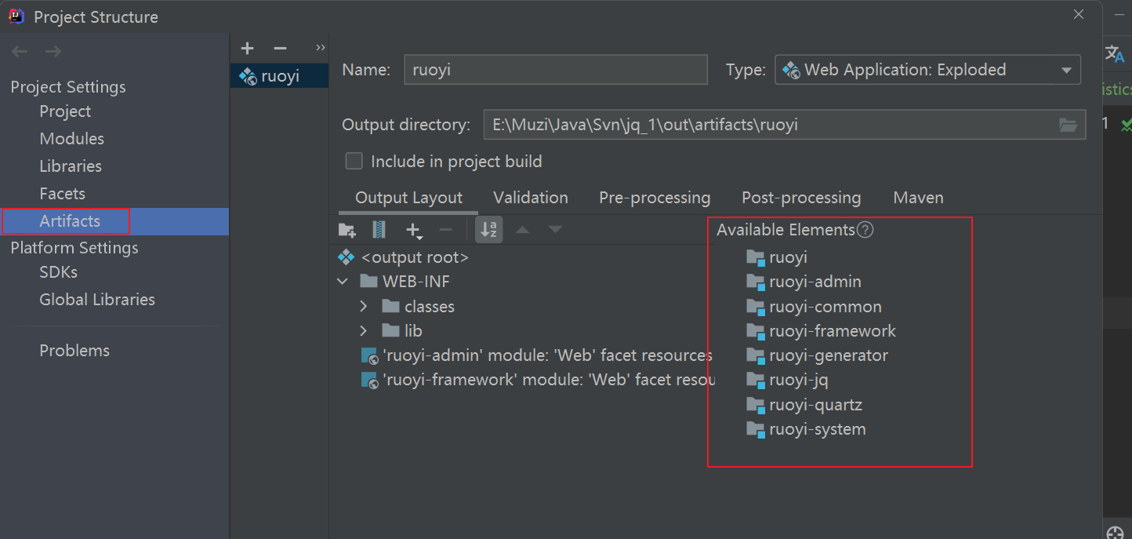
Task: Toggle Sort Elements by Names and Types
Action: (x=488, y=230)
